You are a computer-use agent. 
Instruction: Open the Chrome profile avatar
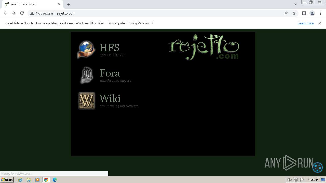[x=312, y=13]
